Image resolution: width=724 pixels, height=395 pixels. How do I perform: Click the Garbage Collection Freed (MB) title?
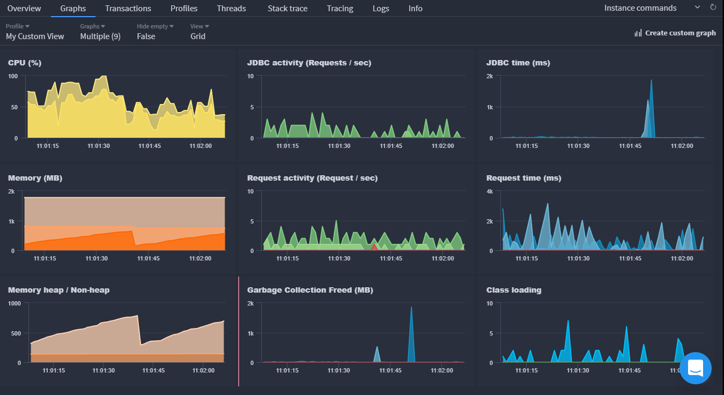click(311, 290)
